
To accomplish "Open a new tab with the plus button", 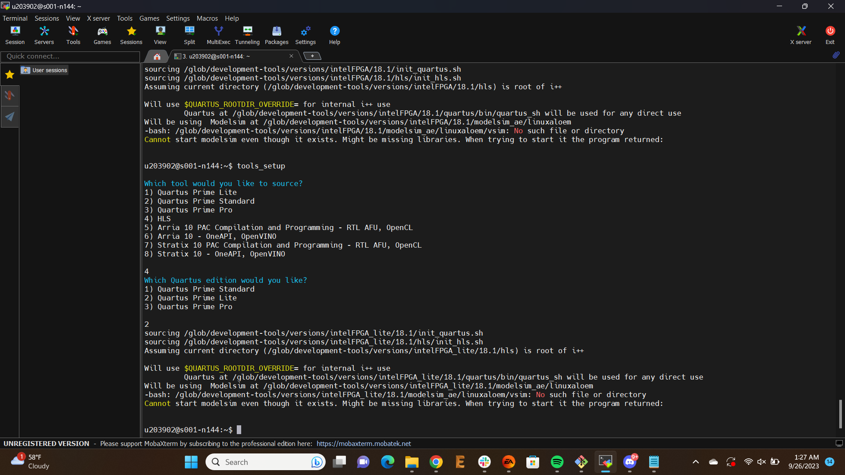I will (312, 56).
